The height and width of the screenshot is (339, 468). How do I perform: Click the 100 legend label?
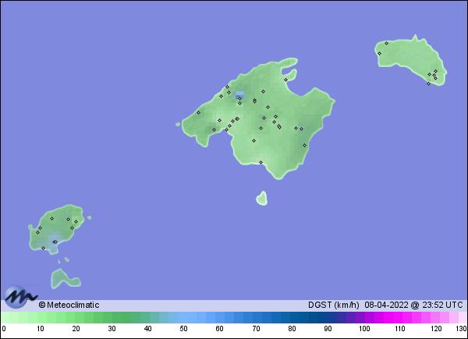click(364, 329)
